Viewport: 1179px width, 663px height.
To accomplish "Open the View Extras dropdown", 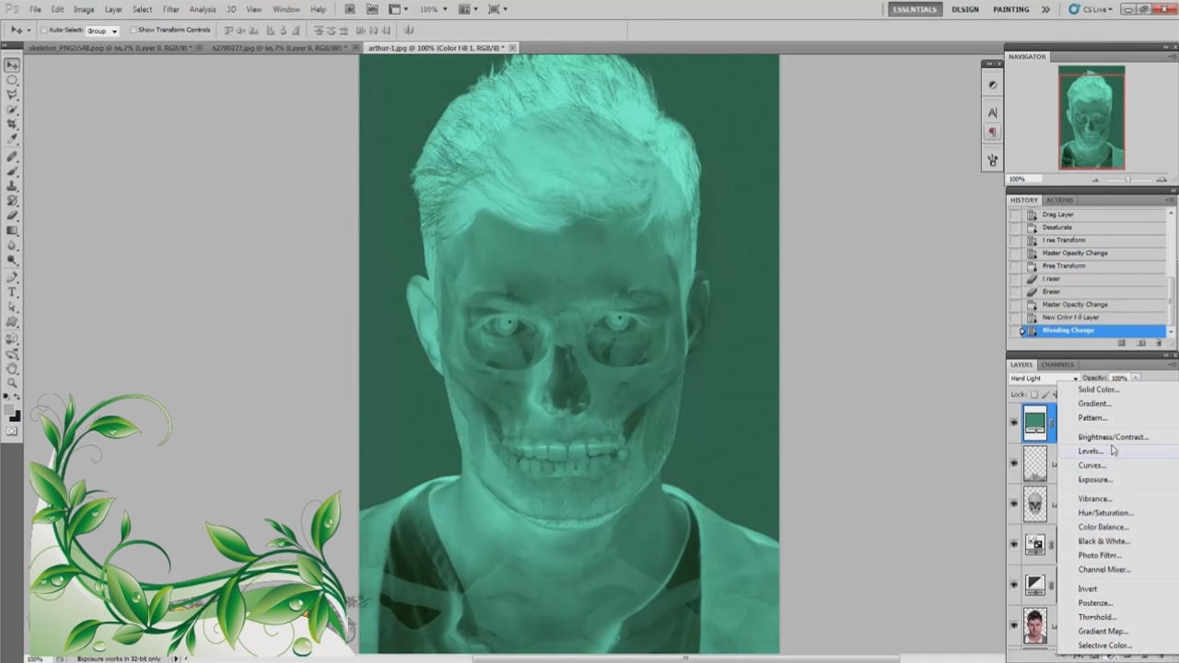I will pos(397,9).
